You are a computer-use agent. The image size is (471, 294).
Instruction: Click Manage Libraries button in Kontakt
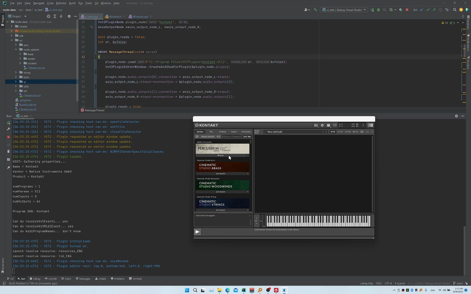(x=208, y=136)
